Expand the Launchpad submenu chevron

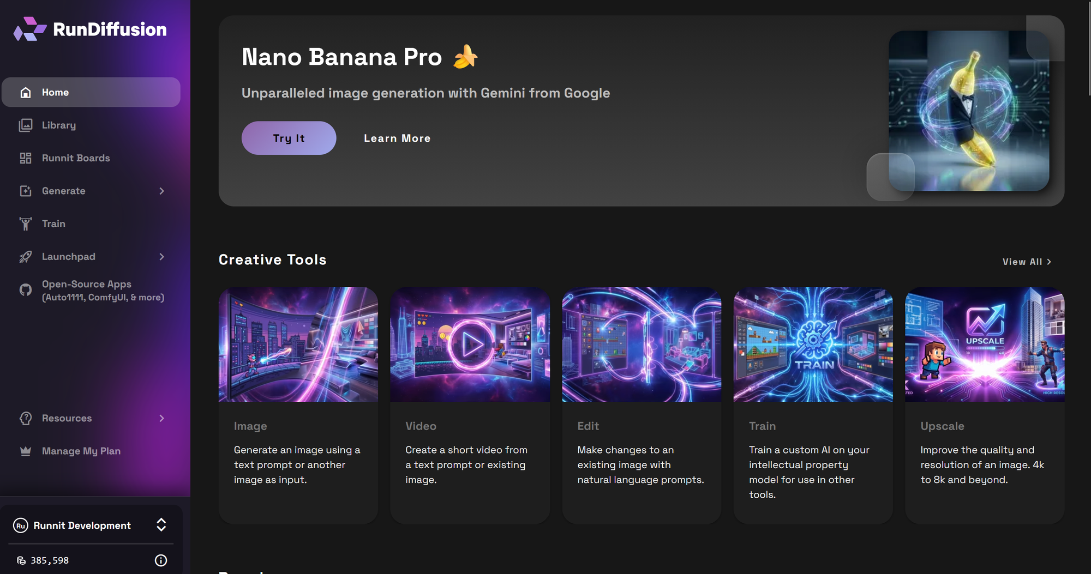click(161, 257)
